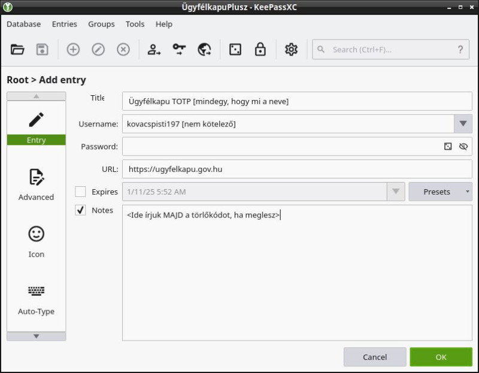Focus the Search (Ctrl+F) box
The height and width of the screenshot is (373, 479).
[x=390, y=50]
